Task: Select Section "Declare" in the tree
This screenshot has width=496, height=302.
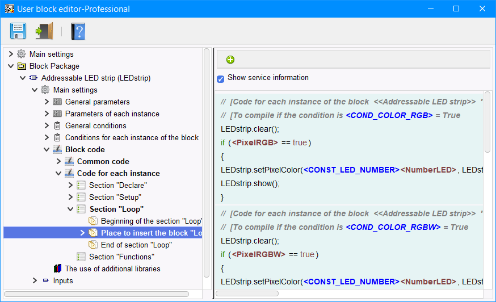Action: (117, 186)
